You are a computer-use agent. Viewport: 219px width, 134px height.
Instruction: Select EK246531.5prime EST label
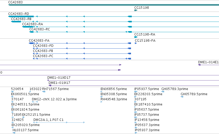tap(25, 104)
